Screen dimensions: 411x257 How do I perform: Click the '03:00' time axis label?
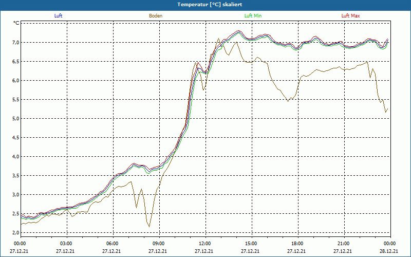(65, 244)
